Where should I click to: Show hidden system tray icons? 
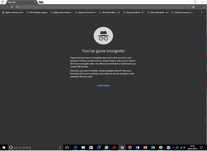(173, 147)
